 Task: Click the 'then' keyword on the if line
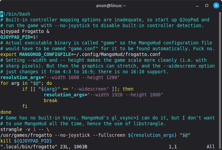point(128,89)
